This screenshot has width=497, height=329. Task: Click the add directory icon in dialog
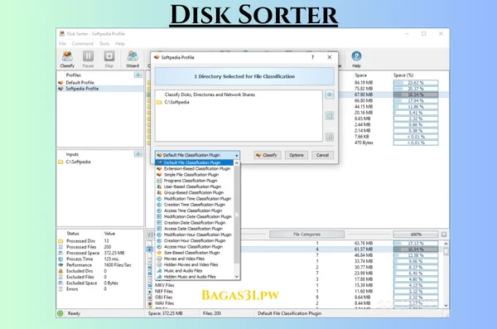tap(330, 94)
